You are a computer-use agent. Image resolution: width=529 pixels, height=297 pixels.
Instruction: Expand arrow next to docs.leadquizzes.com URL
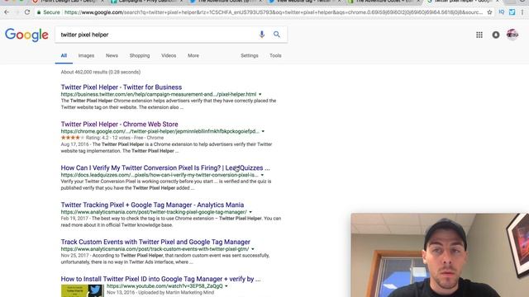262,175
